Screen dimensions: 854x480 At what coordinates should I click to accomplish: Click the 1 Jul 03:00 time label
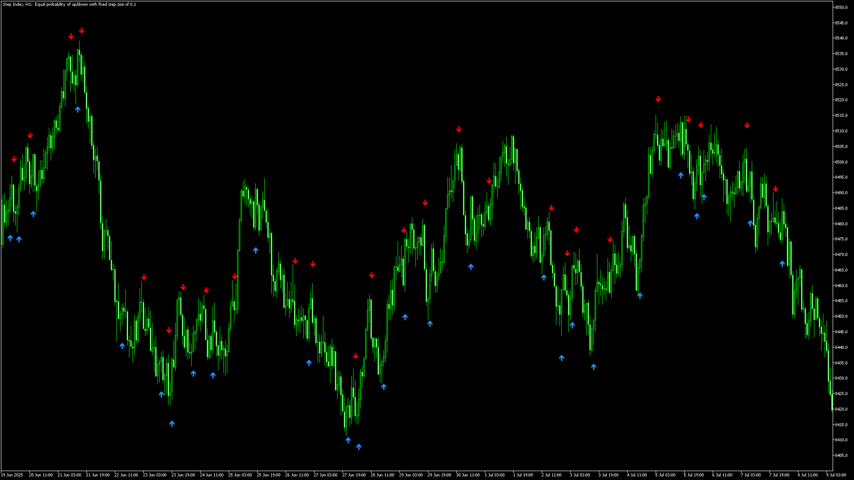pyautogui.click(x=495, y=475)
